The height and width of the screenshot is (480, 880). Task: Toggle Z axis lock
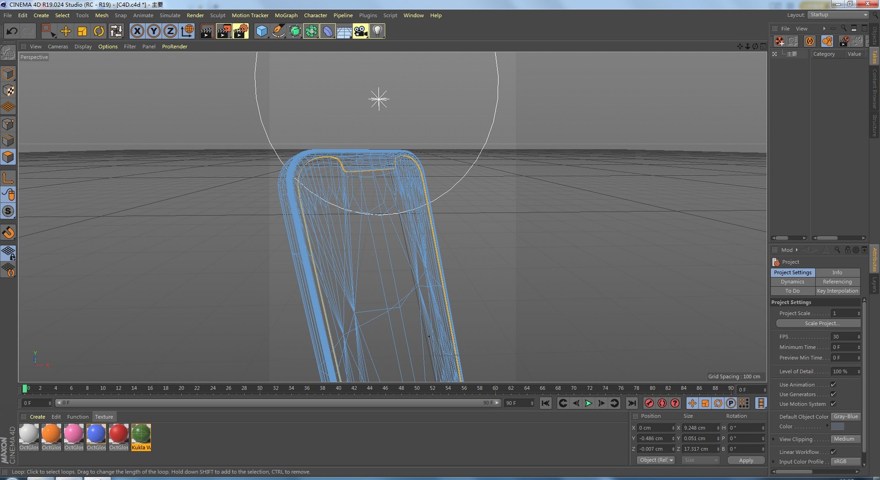pos(170,31)
